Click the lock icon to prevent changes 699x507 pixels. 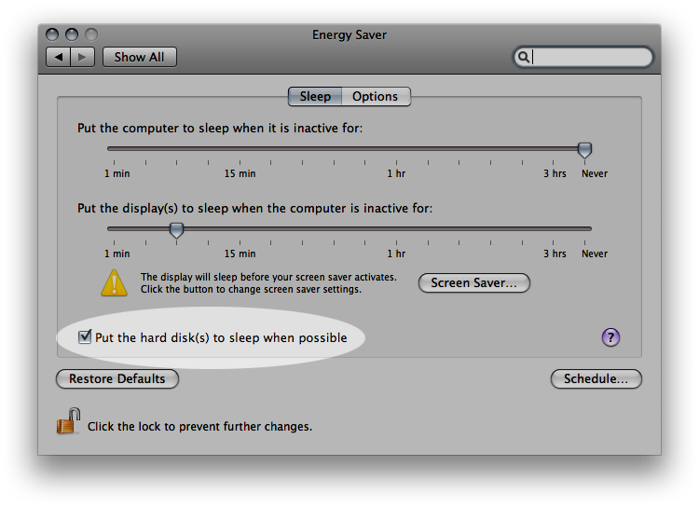[68, 421]
